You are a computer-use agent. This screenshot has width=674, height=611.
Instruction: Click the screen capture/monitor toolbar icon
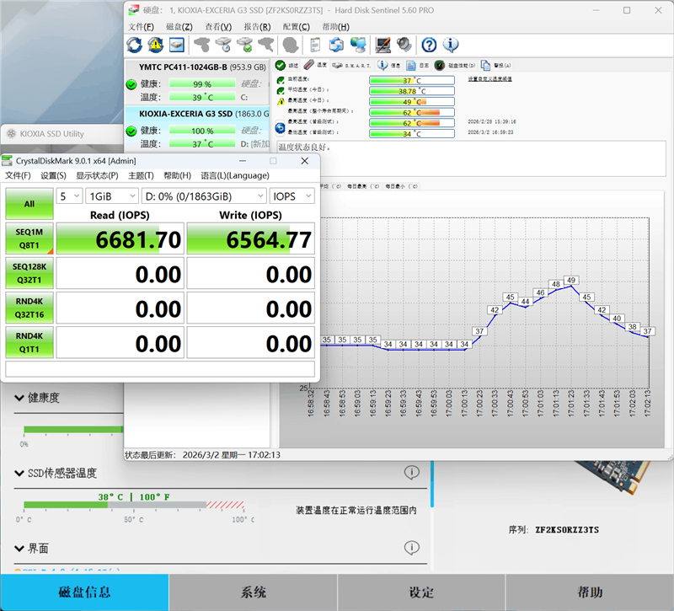[x=382, y=46]
